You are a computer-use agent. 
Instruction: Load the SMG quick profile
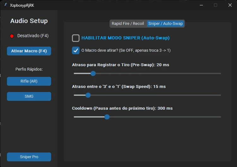[29, 96]
